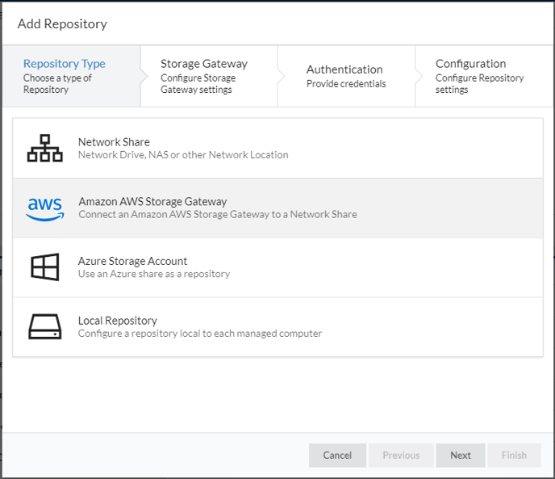
Task: Click the Local Repository drive icon
Action: [x=44, y=327]
